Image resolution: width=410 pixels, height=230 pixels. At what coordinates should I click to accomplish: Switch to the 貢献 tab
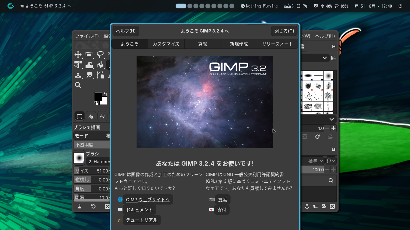(x=203, y=44)
